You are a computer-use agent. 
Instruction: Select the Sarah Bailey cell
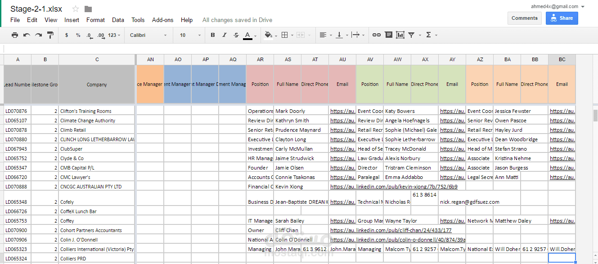pyautogui.click(x=288, y=221)
